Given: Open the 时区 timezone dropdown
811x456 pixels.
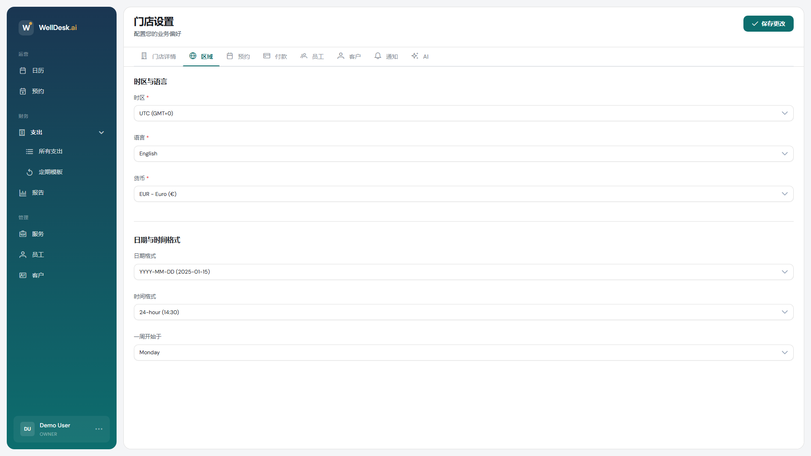Looking at the screenshot, I should [463, 113].
